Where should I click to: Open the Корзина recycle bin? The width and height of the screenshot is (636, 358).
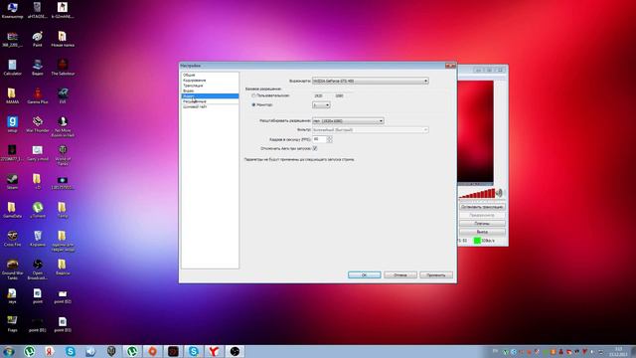(38, 239)
